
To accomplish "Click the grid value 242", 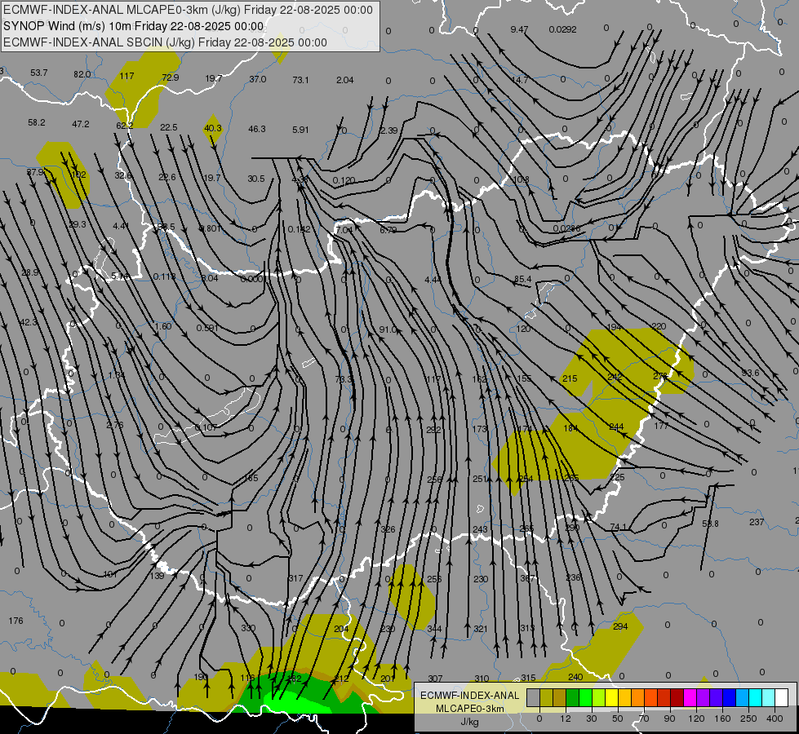I will pyautogui.click(x=615, y=377).
